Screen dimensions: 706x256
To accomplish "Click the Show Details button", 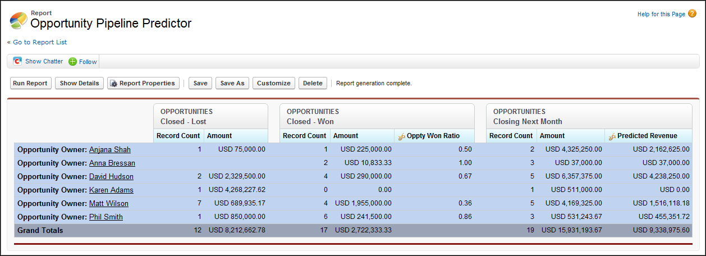I will point(80,83).
